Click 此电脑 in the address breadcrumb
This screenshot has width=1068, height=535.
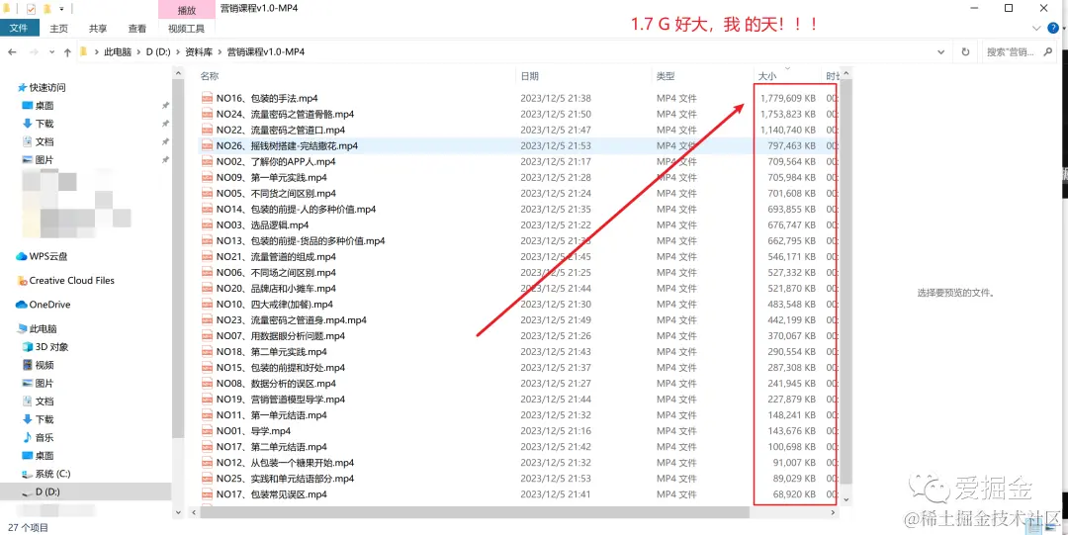tap(117, 51)
